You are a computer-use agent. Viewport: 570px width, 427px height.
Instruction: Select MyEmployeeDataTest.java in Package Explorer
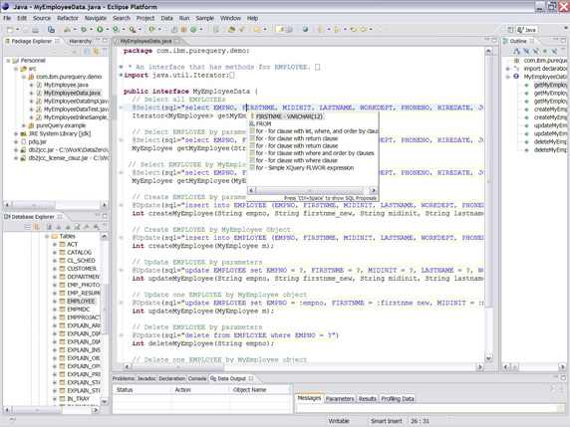pyautogui.click(x=76, y=109)
